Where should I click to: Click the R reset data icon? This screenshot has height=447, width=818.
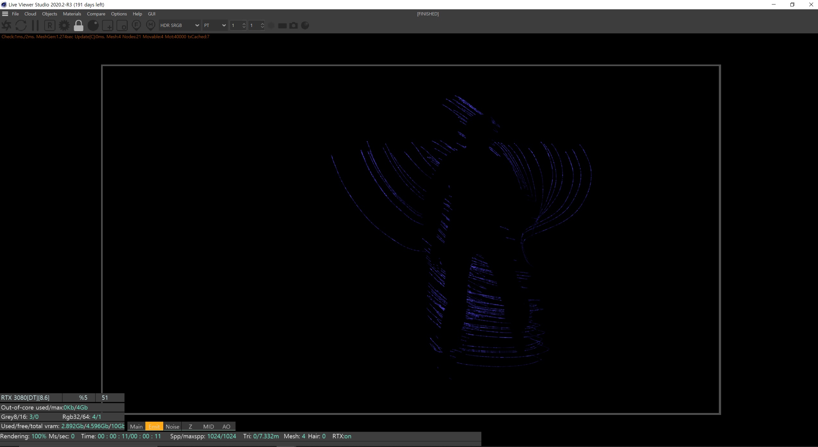(50, 25)
